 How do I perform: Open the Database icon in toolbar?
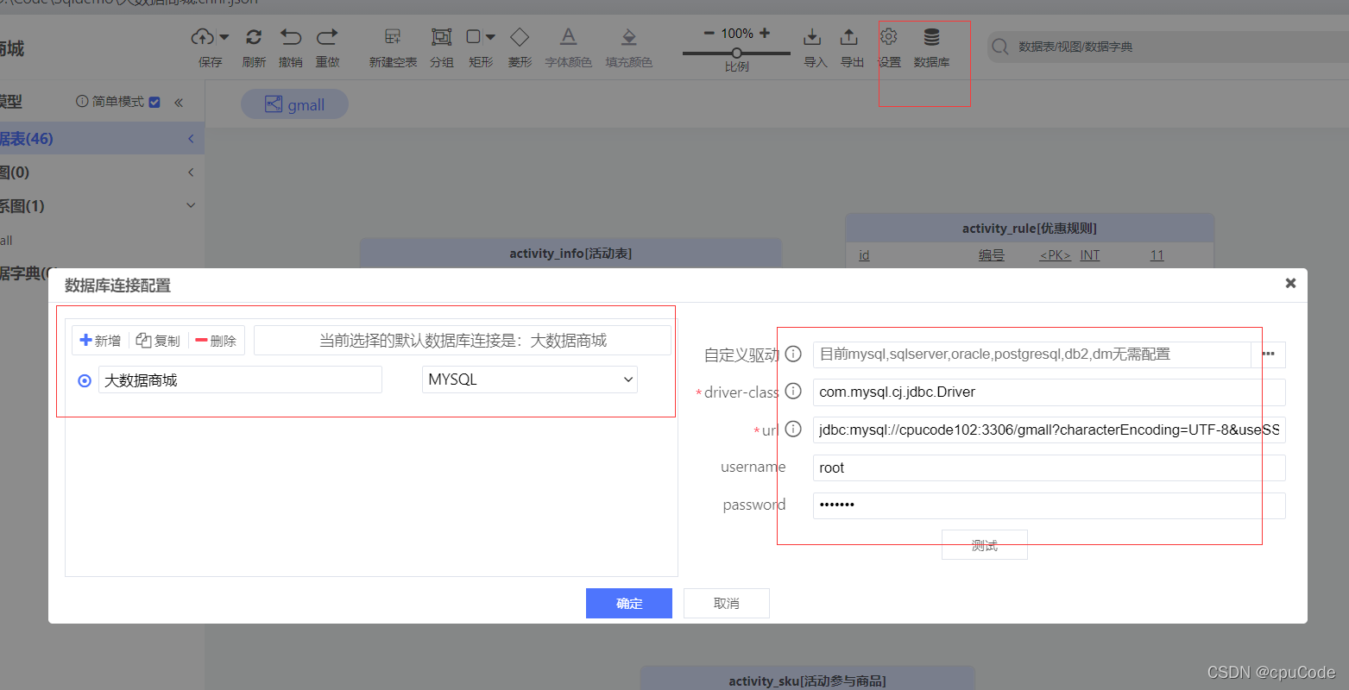click(931, 37)
